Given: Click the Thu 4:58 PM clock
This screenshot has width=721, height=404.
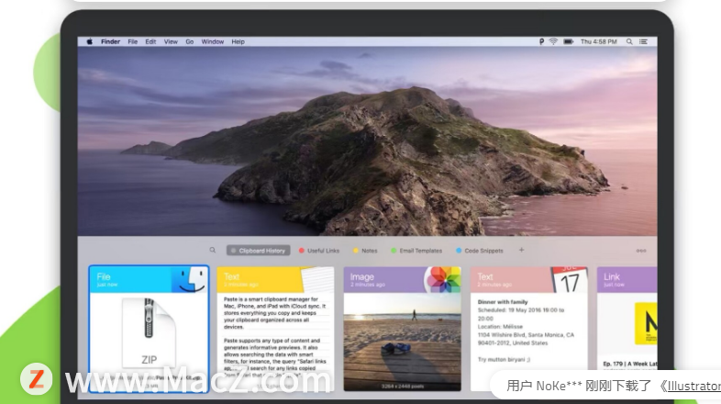Looking at the screenshot, I should [598, 41].
